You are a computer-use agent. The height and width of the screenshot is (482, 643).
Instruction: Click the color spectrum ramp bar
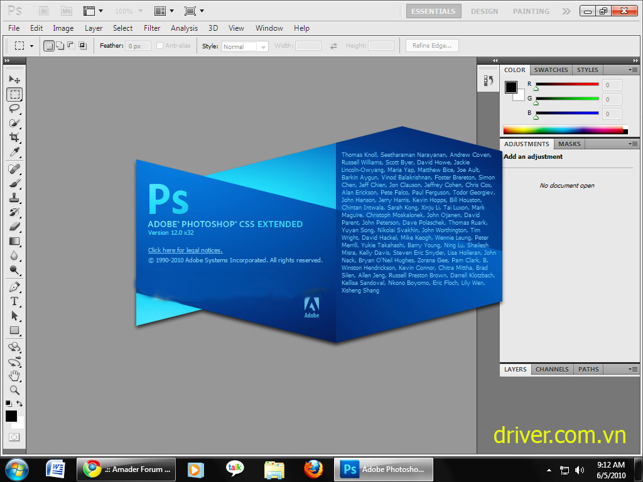click(x=564, y=130)
